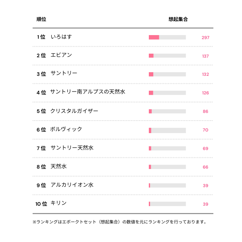The height and width of the screenshot is (242, 242).
Task: Select the サントリー brand in third place
Action: tap(64, 73)
